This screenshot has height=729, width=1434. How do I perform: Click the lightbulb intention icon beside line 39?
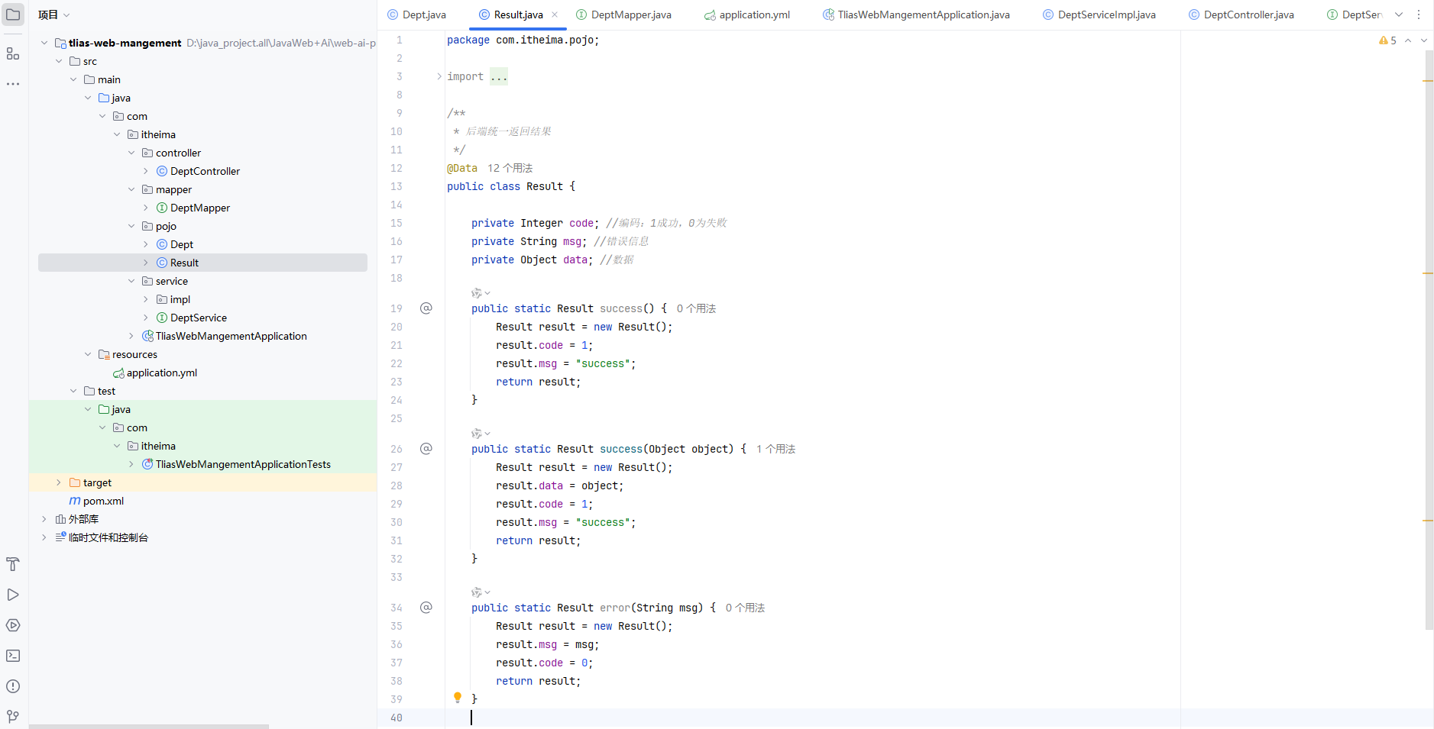pos(458,697)
